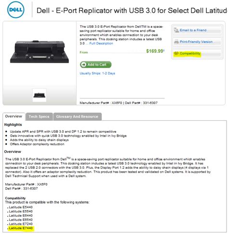Click Usually Ships: 1-2 Days link
Viewport: 228px width, 234px height.
coord(97,73)
